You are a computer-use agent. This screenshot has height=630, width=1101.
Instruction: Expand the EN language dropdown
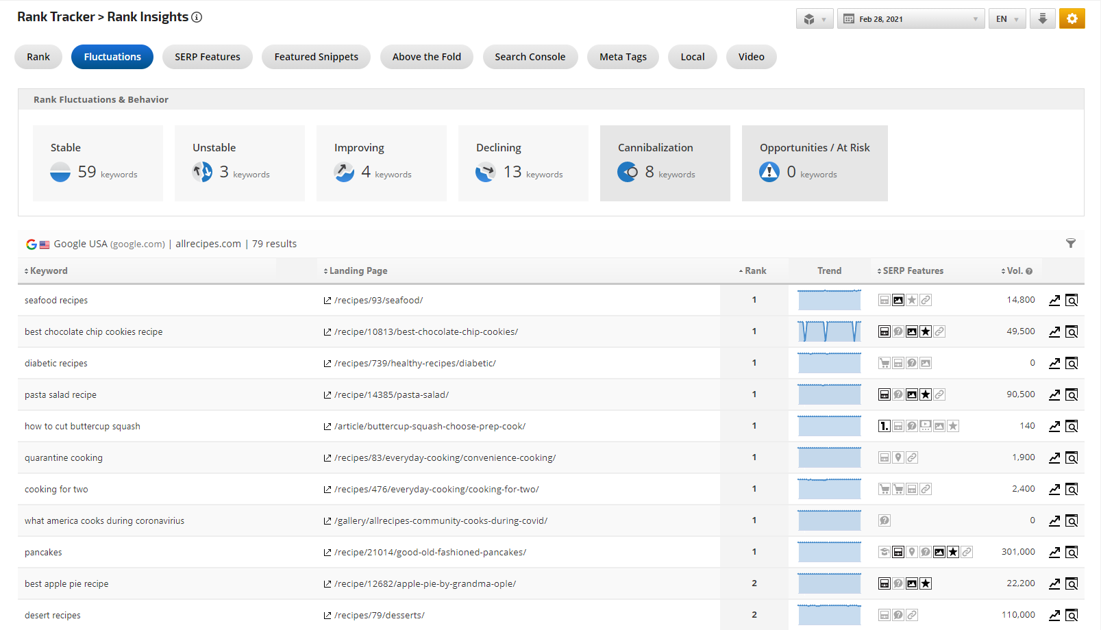click(x=1006, y=18)
